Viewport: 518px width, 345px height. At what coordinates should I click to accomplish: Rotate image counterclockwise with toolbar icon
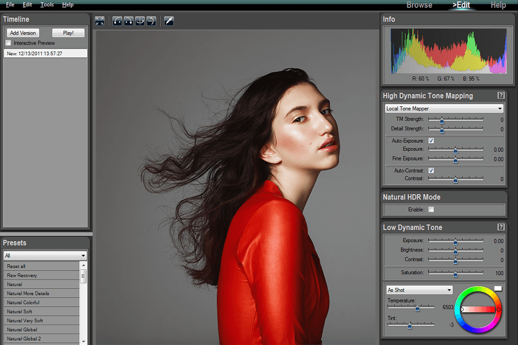coord(117,21)
